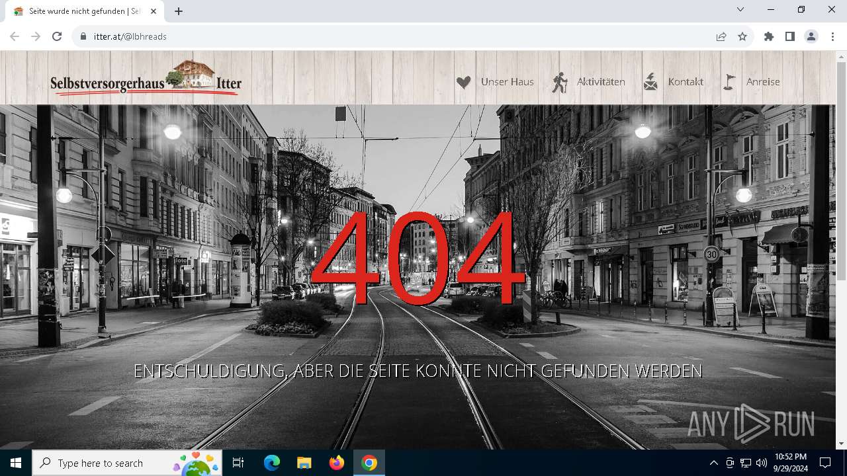Click the 'Entschuldigung, aber die Seite' message

point(418,371)
